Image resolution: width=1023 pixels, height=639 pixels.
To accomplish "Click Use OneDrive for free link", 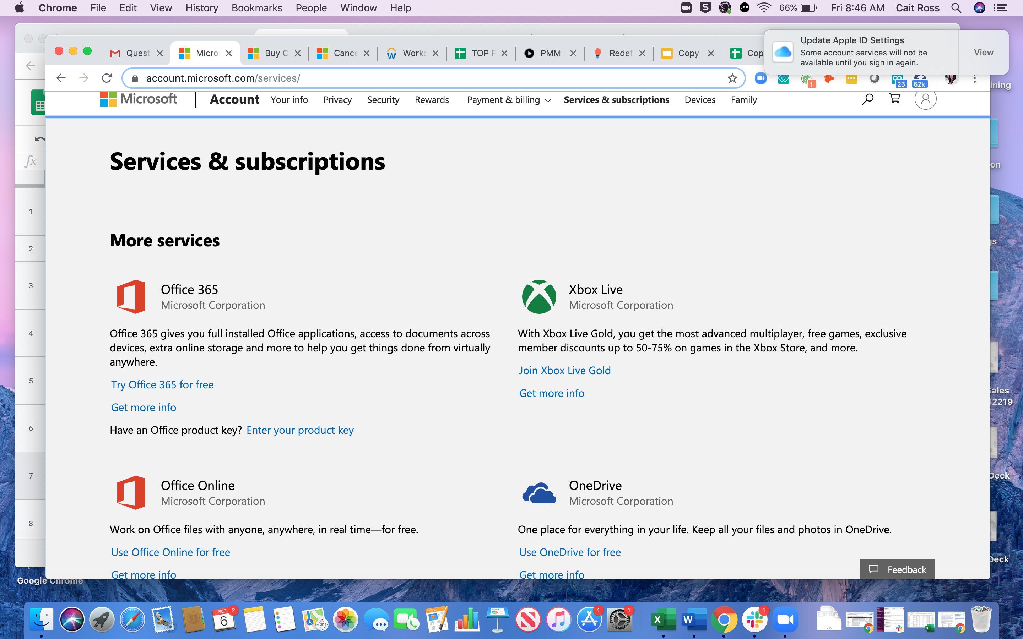I will click(569, 551).
